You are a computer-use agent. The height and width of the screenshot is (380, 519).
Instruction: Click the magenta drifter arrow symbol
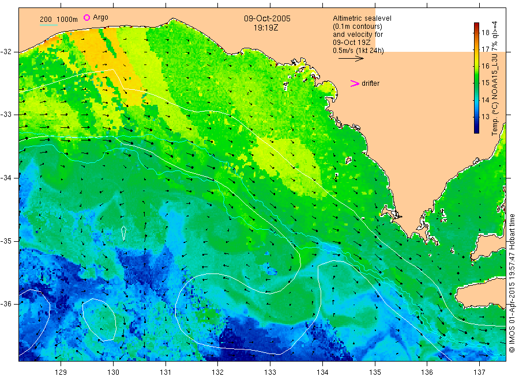pyautogui.click(x=355, y=83)
